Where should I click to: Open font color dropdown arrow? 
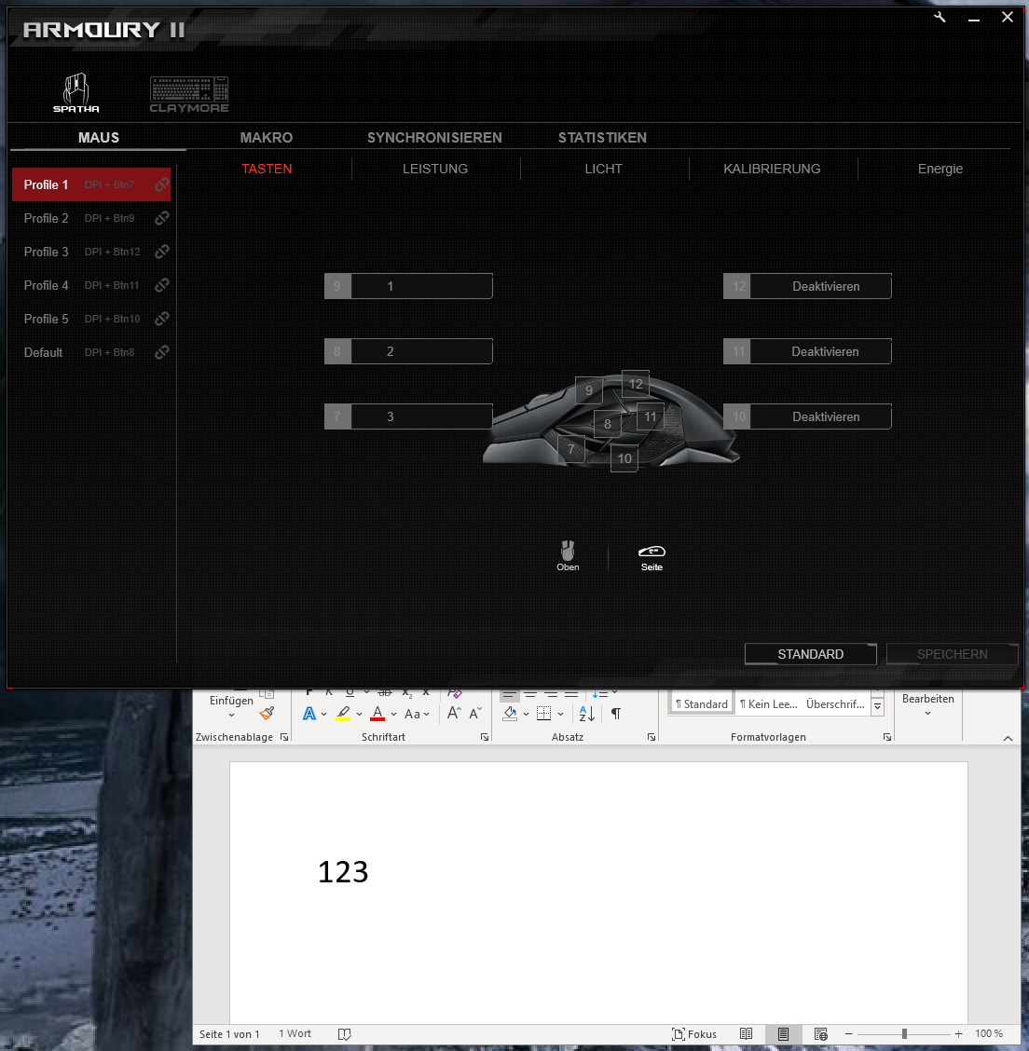pos(393,715)
